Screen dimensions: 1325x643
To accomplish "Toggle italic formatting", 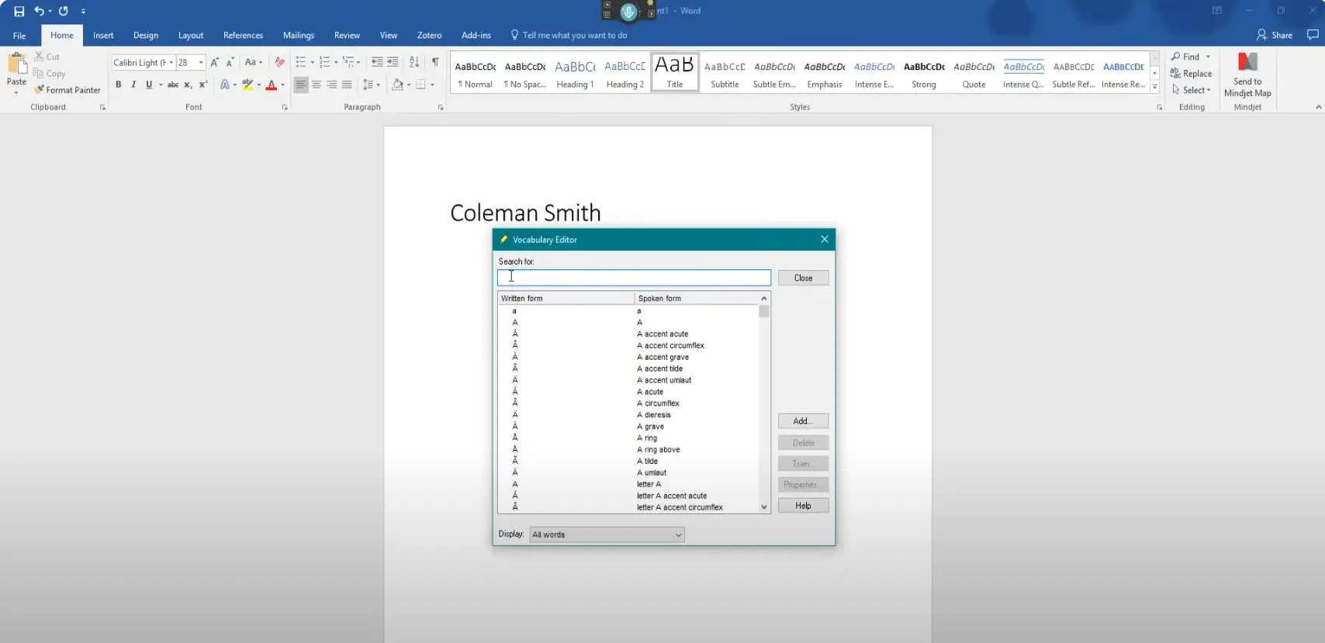I will click(133, 85).
